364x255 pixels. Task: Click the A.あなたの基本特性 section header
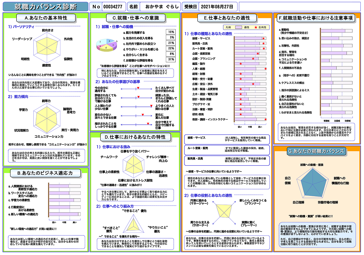coord(46,18)
